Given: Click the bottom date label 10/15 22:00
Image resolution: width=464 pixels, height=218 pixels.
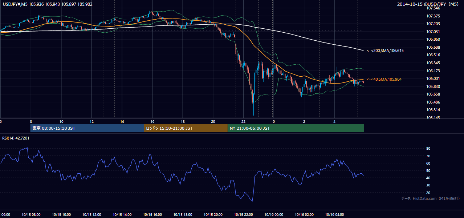Looking at the screenshot, I should [x=243, y=215].
